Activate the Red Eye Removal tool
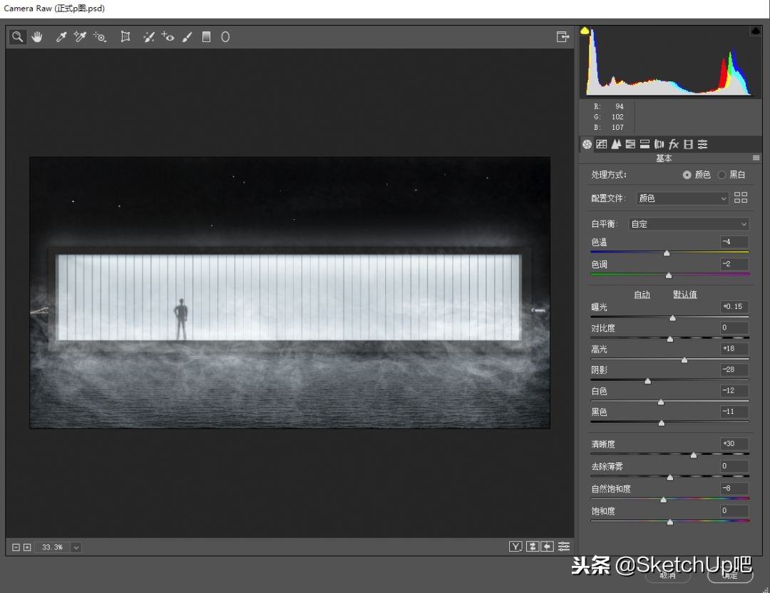This screenshot has width=770, height=593. 168,36
